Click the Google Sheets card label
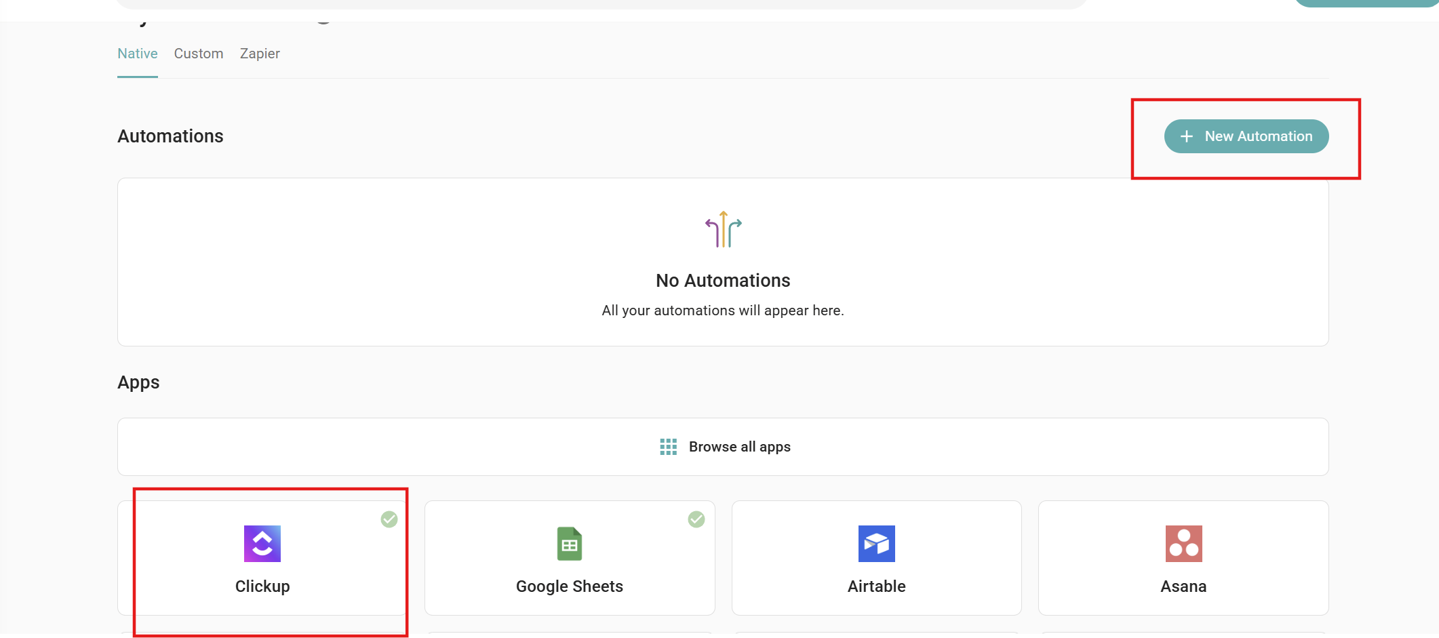This screenshot has width=1439, height=638. 569,586
